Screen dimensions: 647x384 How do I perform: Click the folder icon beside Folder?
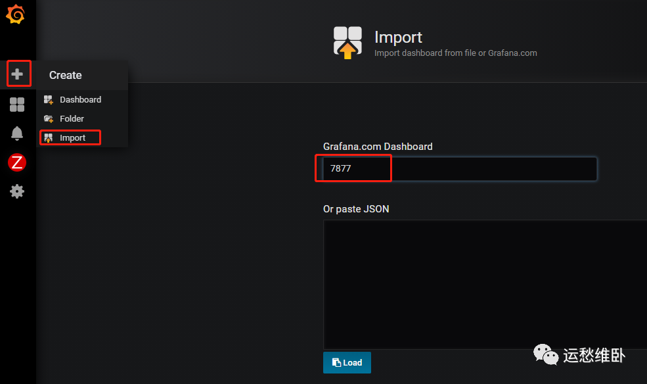tap(49, 119)
